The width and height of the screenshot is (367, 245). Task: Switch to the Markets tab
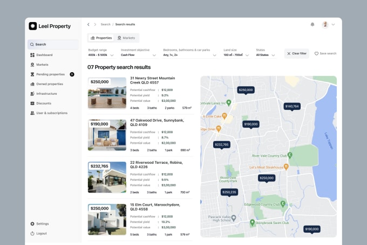click(126, 38)
